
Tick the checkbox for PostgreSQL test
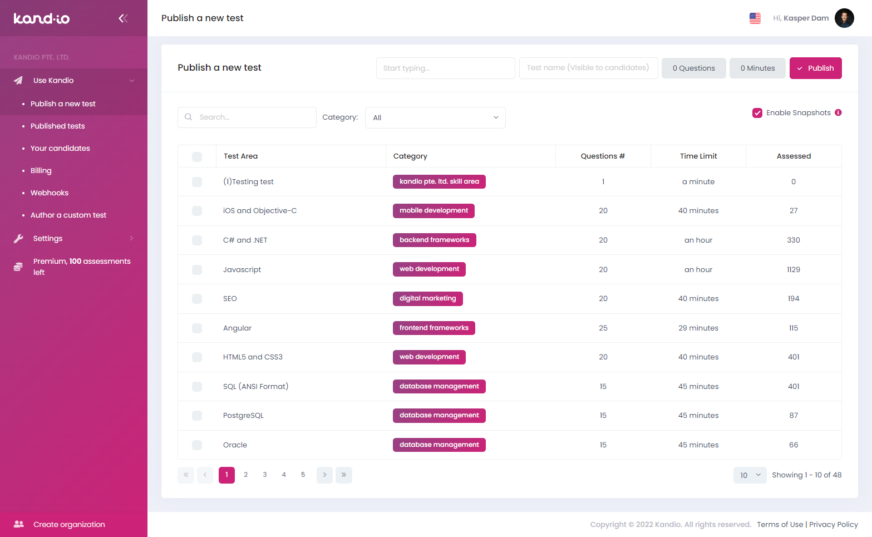pyautogui.click(x=197, y=416)
